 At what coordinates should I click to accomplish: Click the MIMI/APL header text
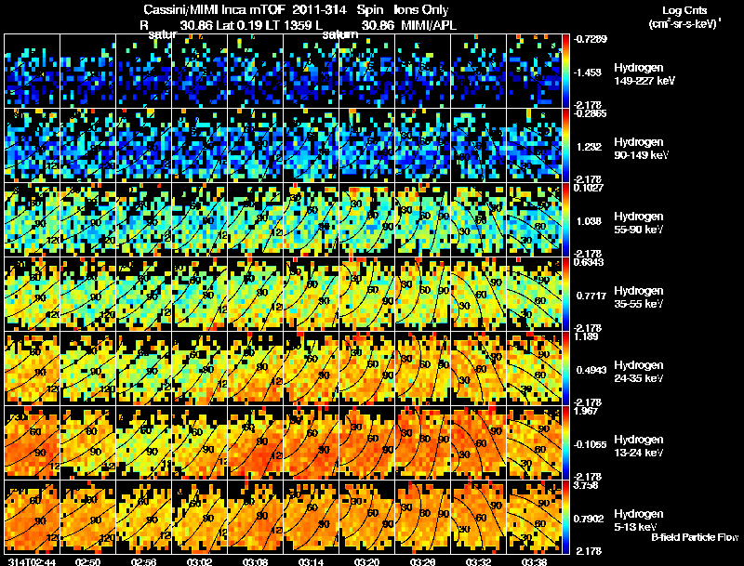[429, 26]
